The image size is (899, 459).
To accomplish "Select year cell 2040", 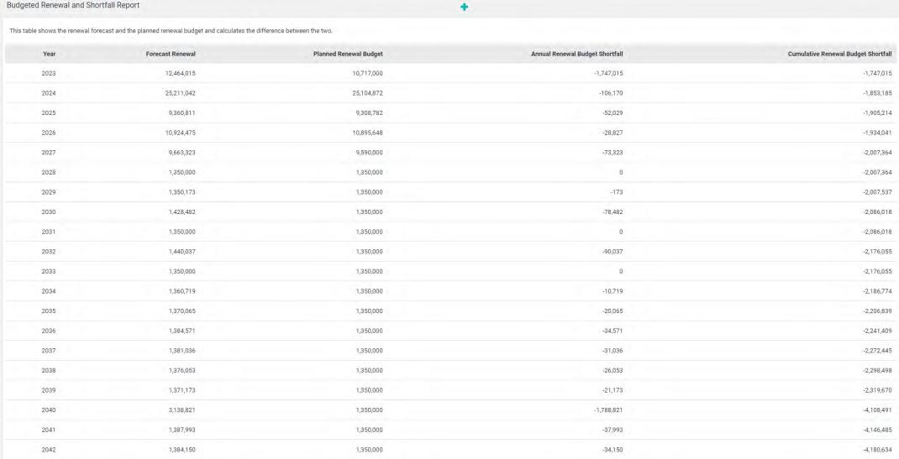I will (x=49, y=410).
